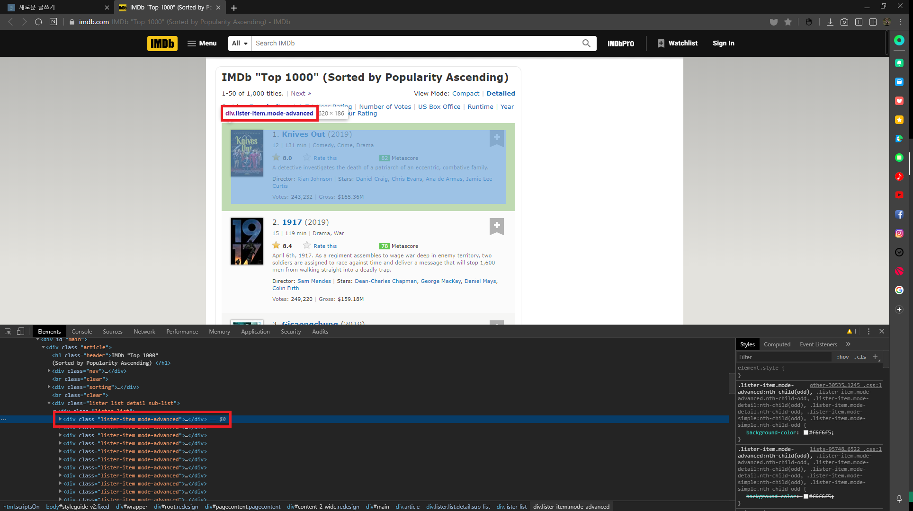This screenshot has height=511, width=913.
Task: Click the Search IMDb input field
Action: [417, 44]
